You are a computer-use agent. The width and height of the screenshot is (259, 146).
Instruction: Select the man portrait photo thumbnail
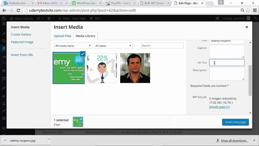[x=135, y=68]
